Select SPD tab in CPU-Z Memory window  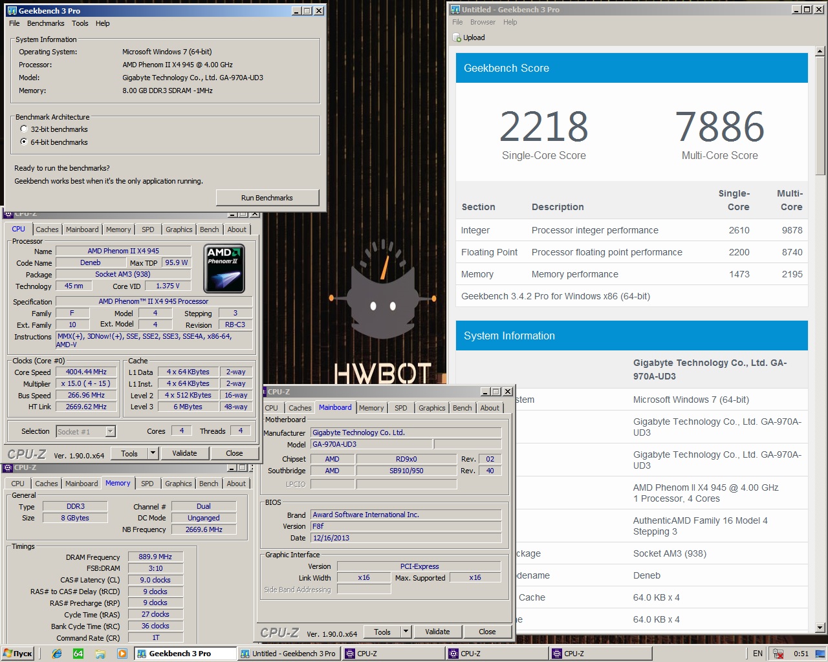[147, 484]
